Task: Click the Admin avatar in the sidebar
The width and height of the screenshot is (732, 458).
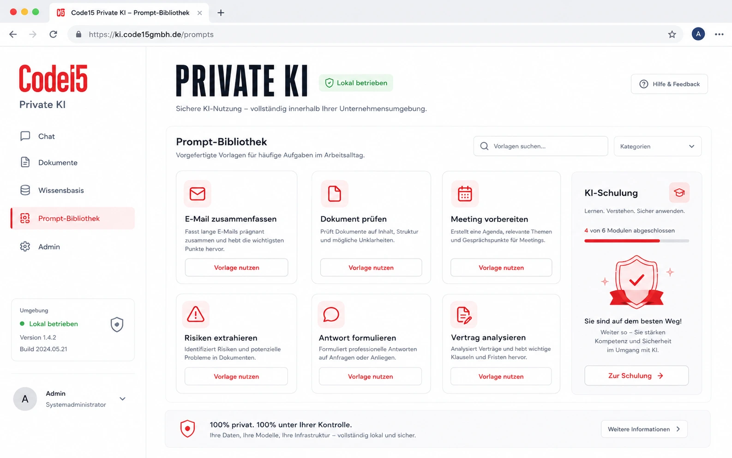Action: (25, 399)
